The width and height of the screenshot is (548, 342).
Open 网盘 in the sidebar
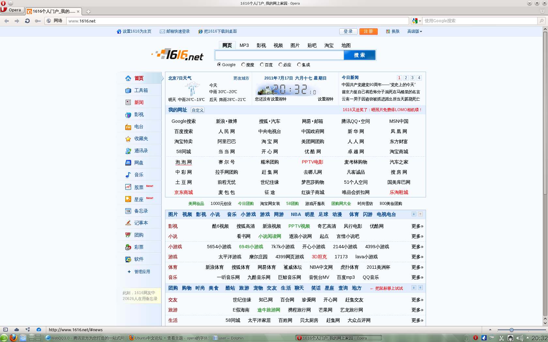click(139, 163)
